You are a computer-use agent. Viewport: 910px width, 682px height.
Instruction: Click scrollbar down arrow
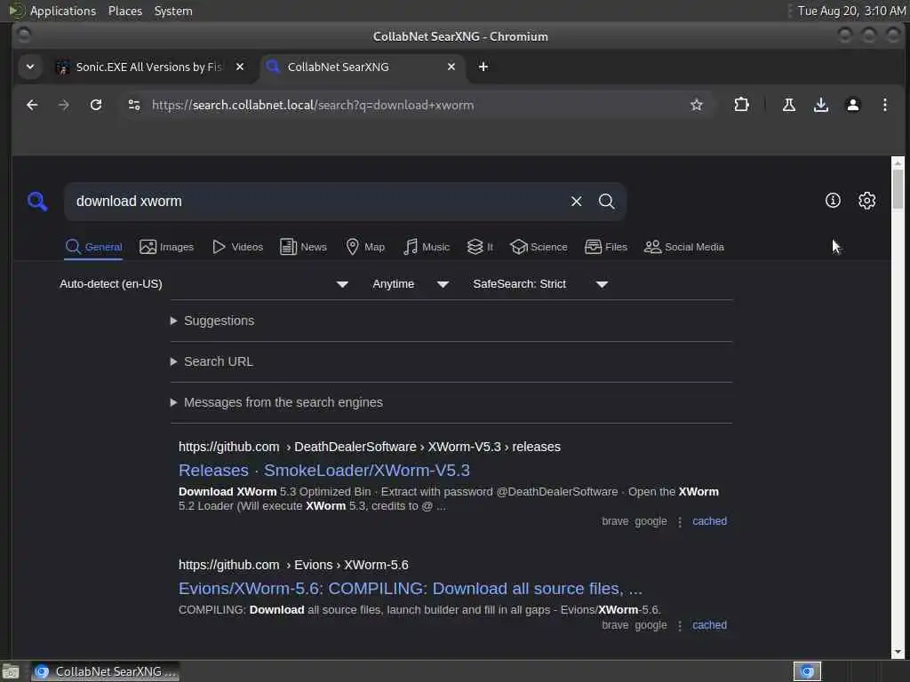(x=898, y=652)
